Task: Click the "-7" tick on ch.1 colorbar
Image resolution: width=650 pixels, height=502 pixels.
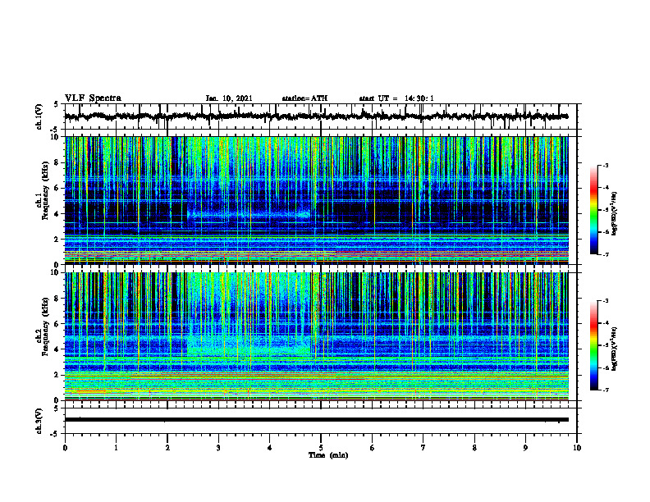Action: [x=606, y=254]
